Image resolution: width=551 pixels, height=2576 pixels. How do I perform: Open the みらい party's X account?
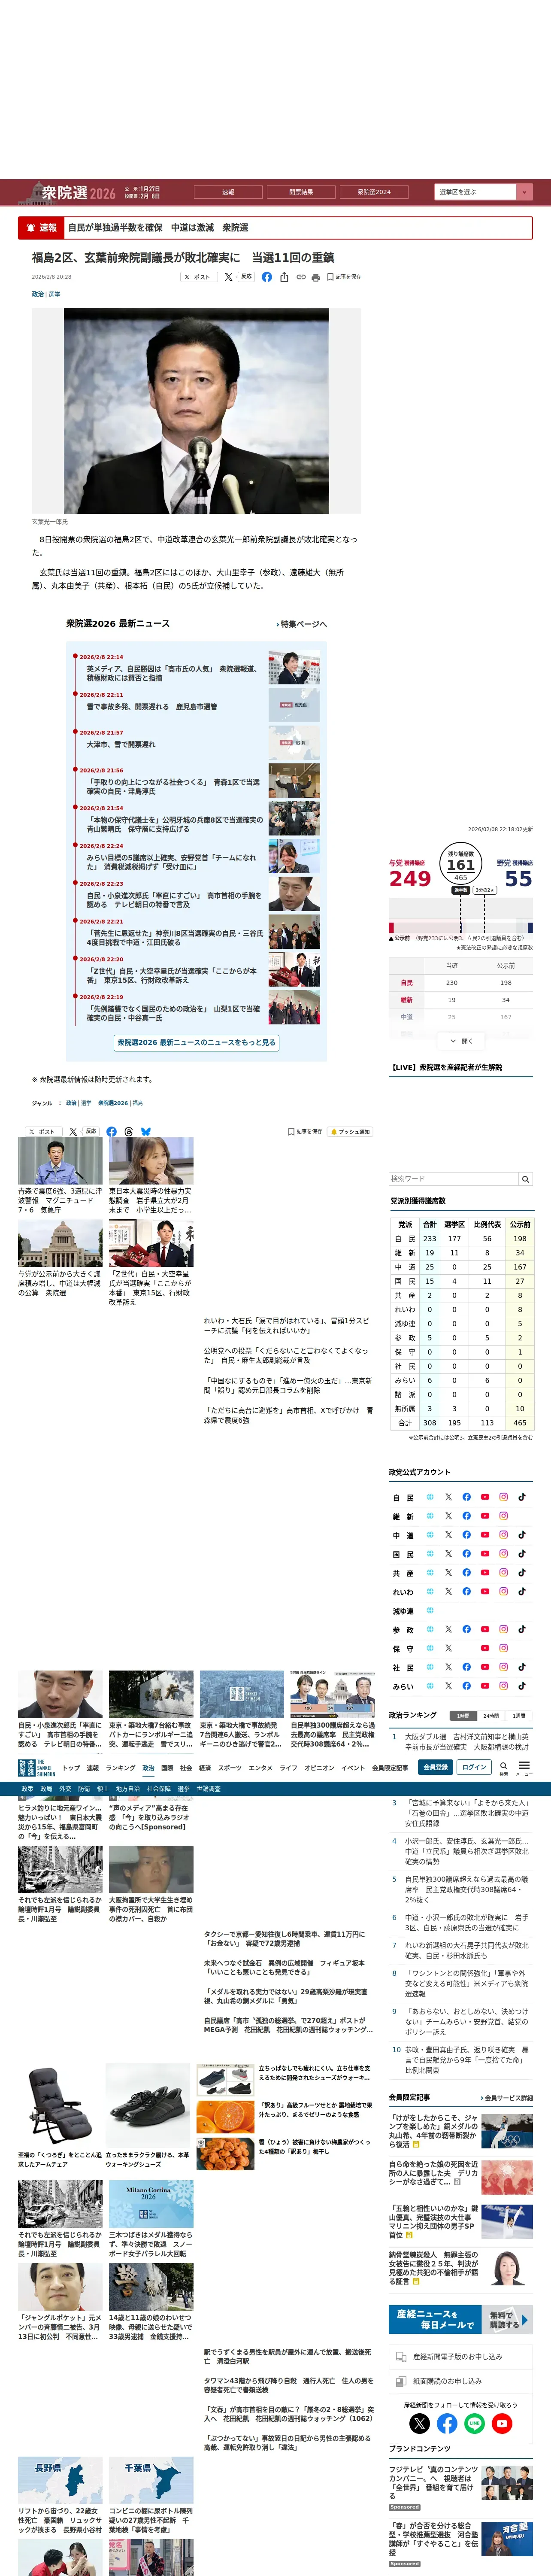point(448,1686)
